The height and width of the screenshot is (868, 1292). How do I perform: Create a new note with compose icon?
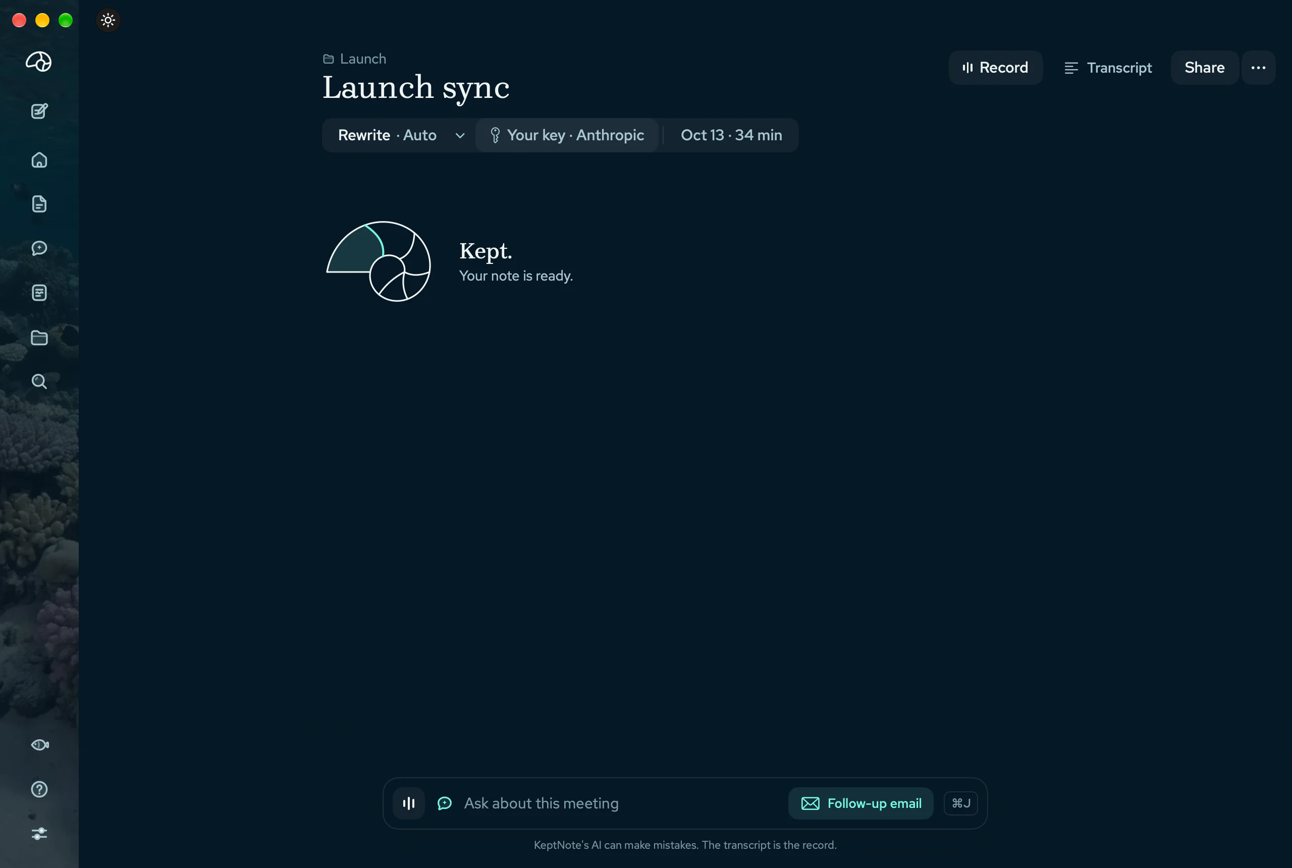39,111
